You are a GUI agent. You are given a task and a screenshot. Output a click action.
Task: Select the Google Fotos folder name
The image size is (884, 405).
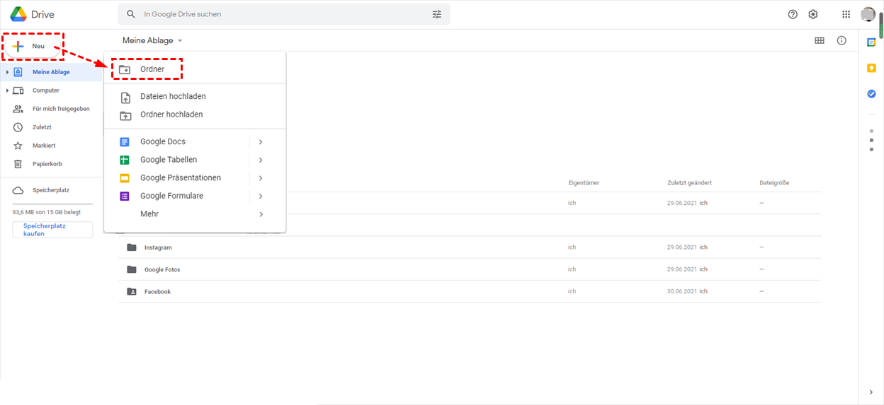tap(162, 270)
